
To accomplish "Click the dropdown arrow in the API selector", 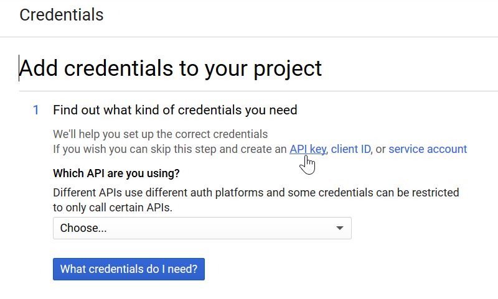I will click(x=340, y=228).
